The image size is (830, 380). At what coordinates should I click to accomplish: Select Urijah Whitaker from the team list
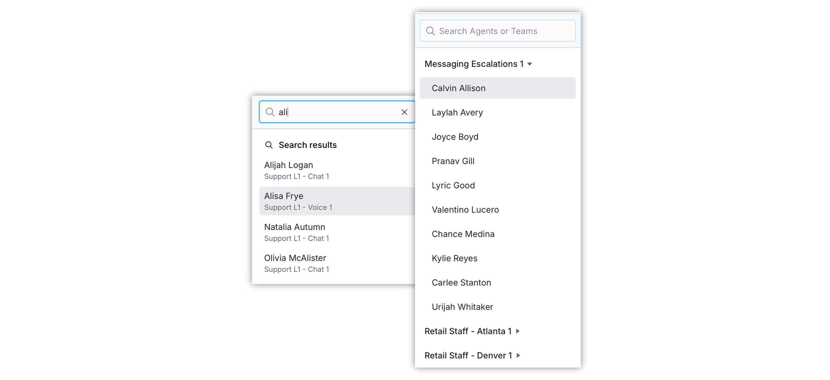tap(497, 307)
